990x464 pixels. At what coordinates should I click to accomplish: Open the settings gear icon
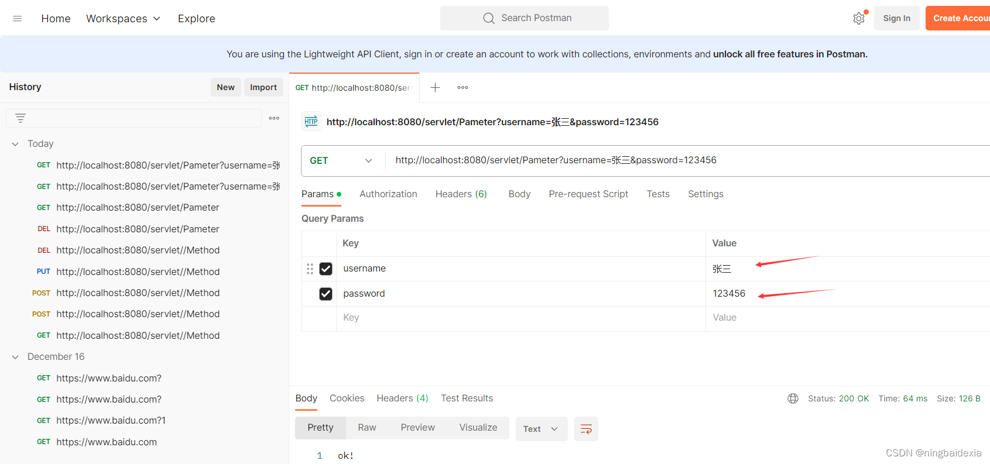[859, 19]
